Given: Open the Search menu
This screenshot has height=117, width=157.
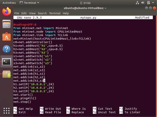Looking at the screenshot, I should pyautogui.click(x=42, y=13).
